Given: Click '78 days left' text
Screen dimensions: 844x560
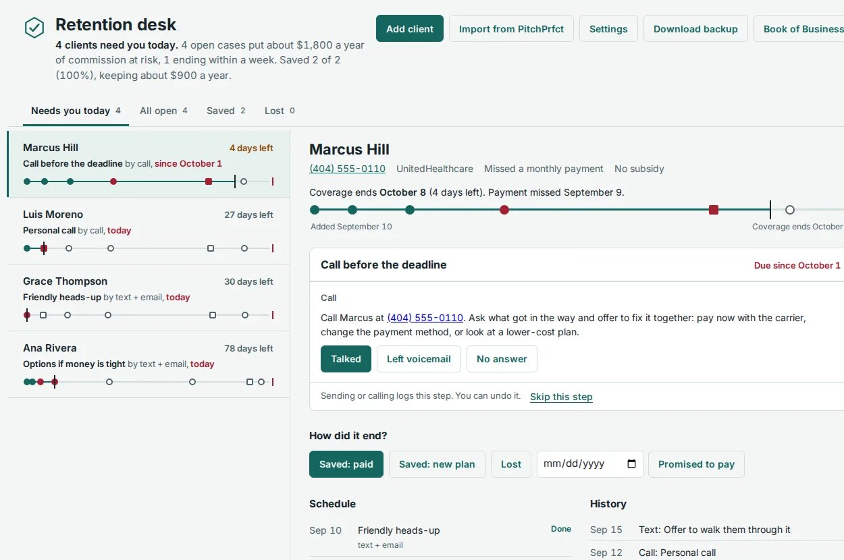Looking at the screenshot, I should tap(248, 348).
